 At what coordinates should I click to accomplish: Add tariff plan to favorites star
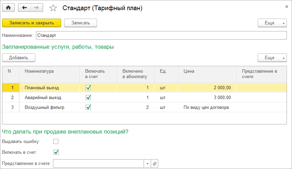point(53,8)
